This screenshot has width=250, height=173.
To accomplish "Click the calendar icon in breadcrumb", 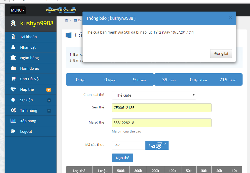I will (67, 20).
